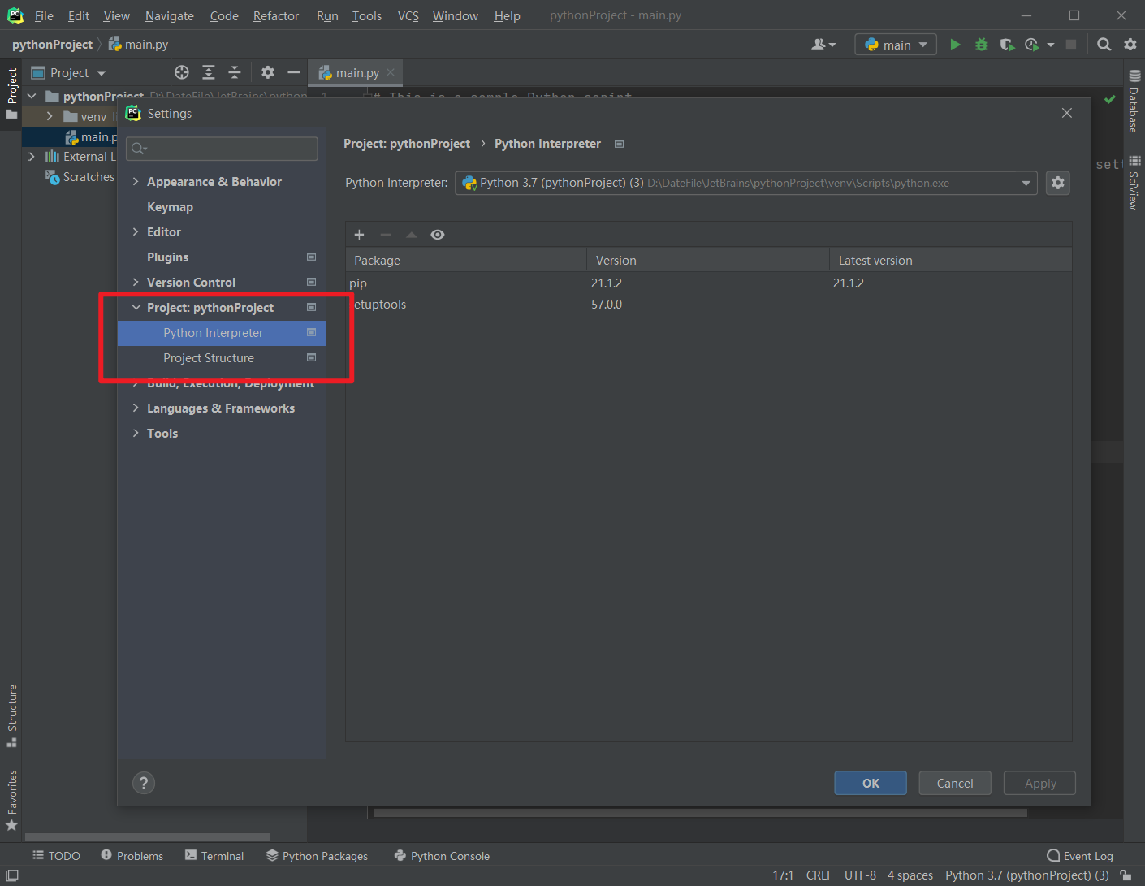Open the VCS menu
1145x886 pixels.
(x=408, y=16)
